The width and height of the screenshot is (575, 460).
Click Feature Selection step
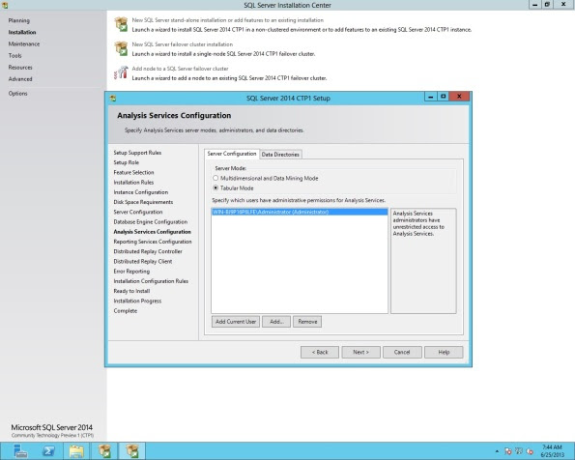[x=134, y=172]
